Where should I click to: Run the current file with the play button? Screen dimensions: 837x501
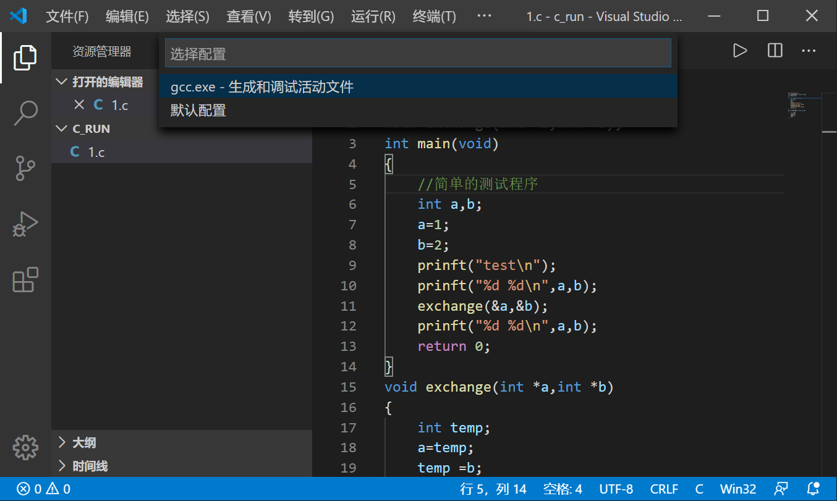click(740, 51)
